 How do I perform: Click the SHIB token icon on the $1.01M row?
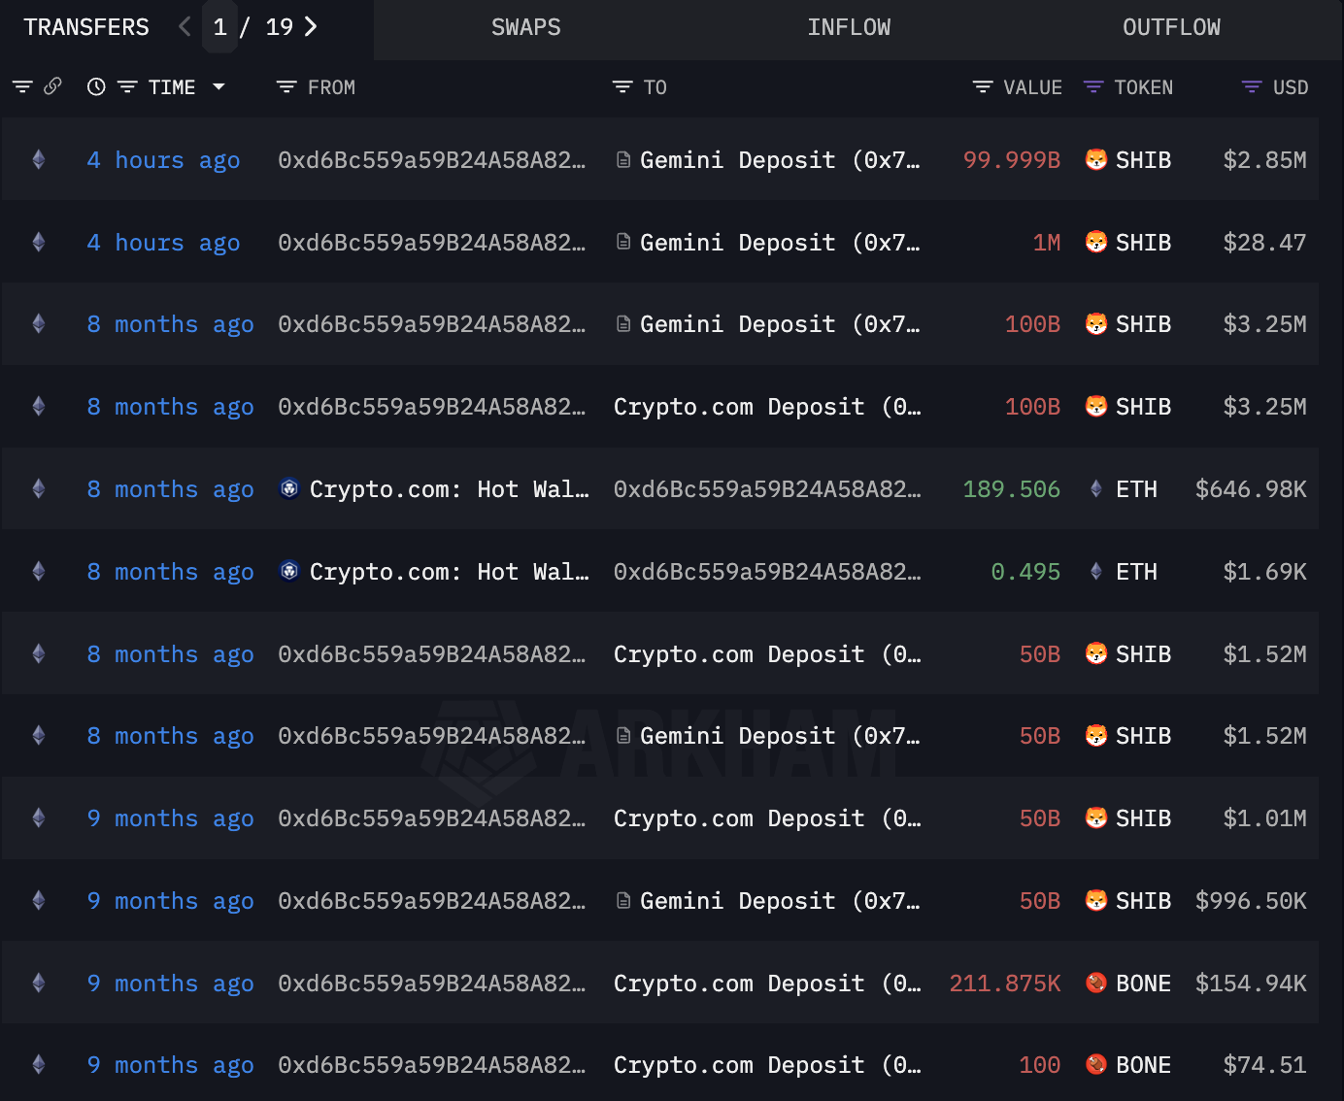coord(1096,817)
